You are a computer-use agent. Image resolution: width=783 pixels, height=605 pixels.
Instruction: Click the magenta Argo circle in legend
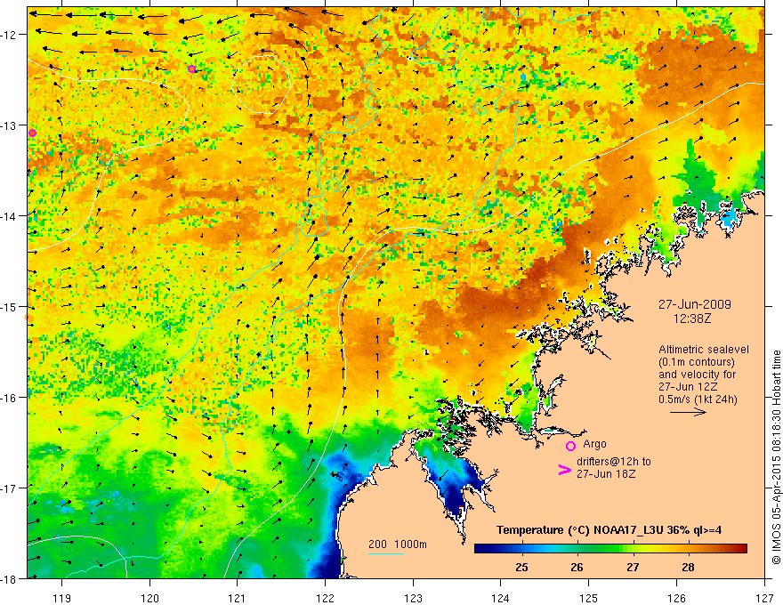tap(570, 446)
